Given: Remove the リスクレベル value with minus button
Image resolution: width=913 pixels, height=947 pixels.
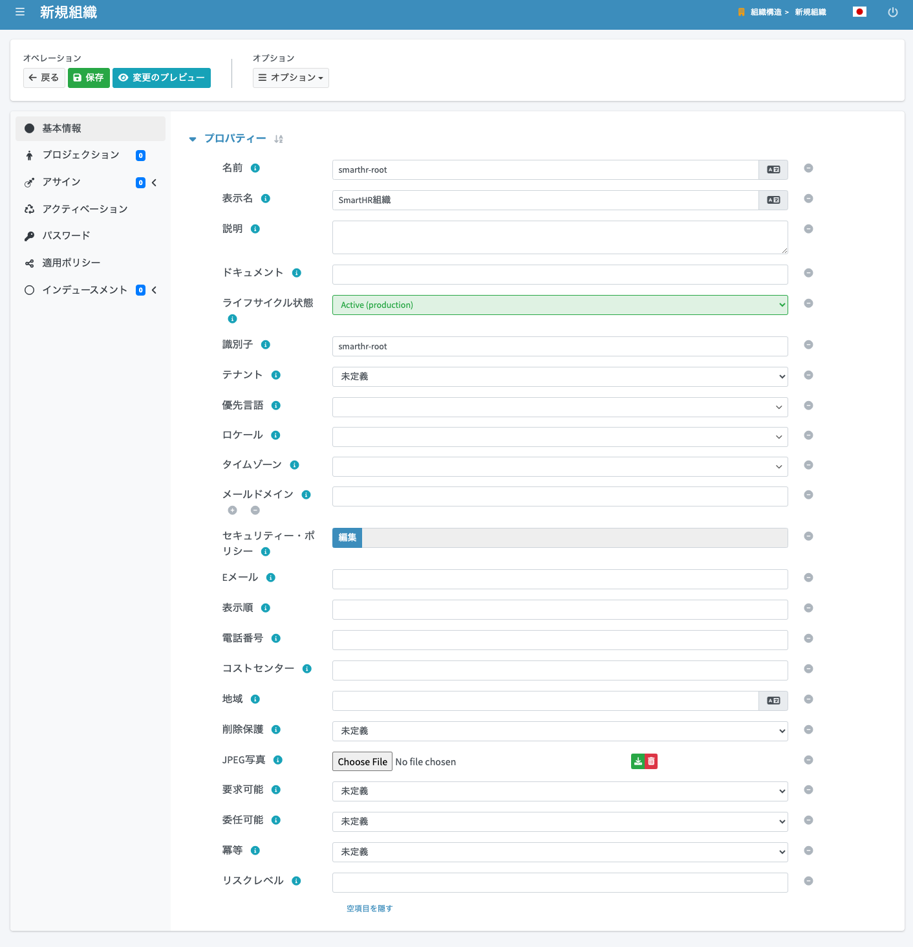Looking at the screenshot, I should pyautogui.click(x=808, y=881).
